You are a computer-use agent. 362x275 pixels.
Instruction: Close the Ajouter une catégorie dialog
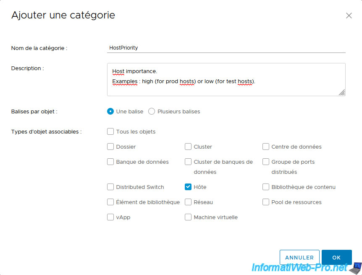point(349,16)
